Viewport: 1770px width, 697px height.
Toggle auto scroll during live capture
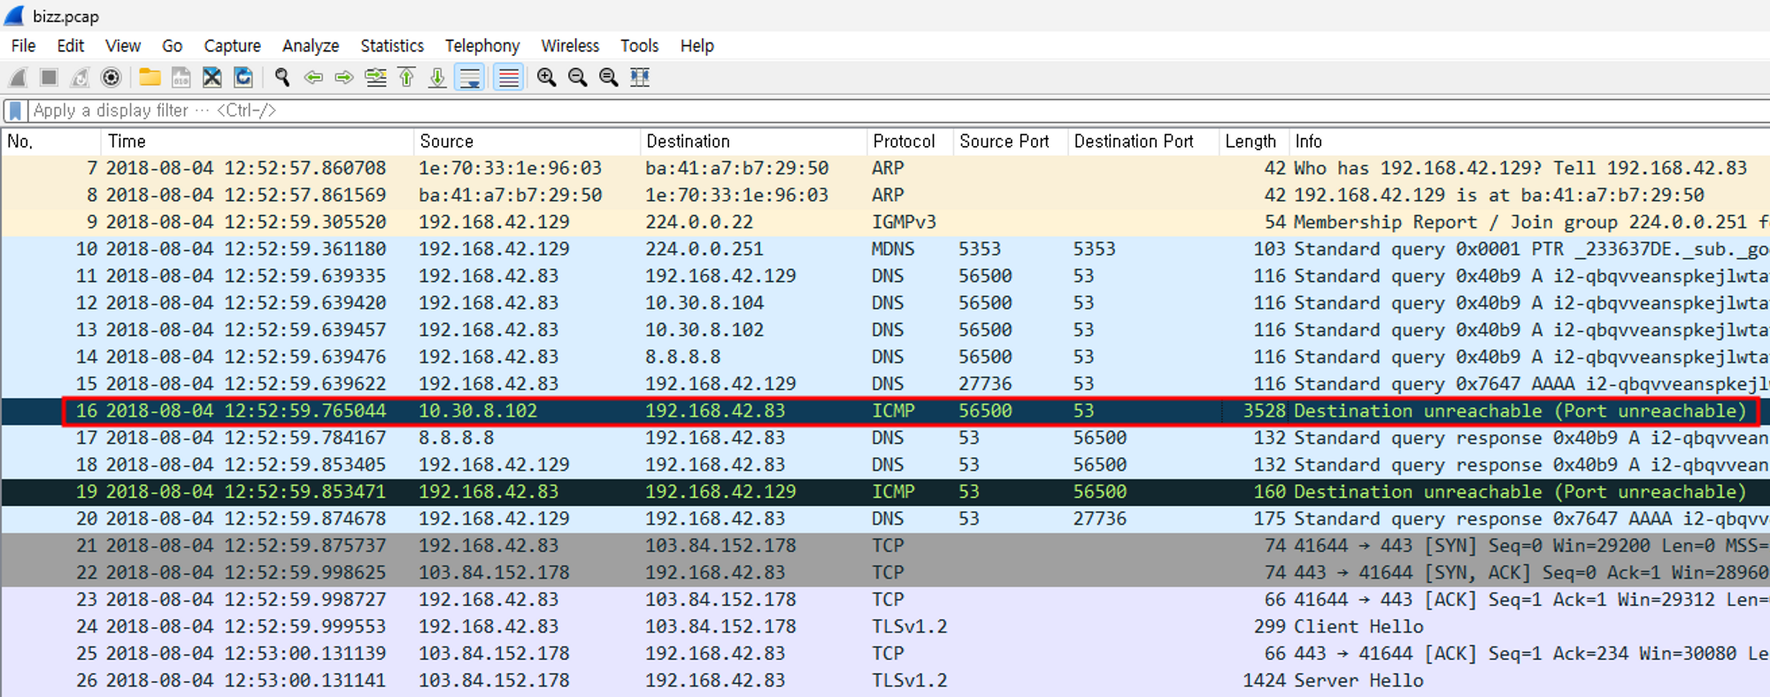coord(469,78)
